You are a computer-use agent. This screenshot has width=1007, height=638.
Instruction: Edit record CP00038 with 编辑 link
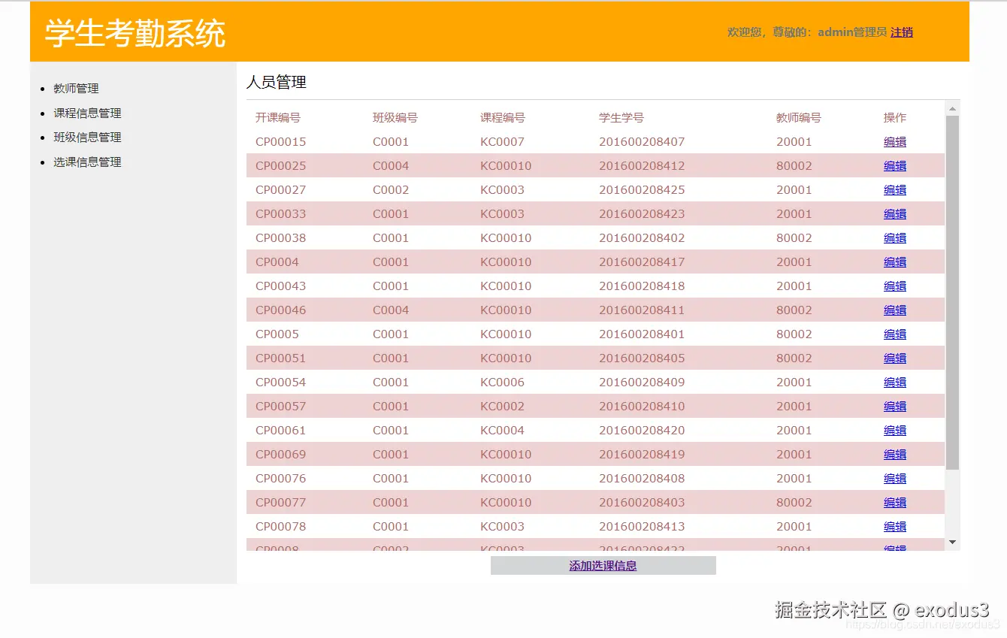tap(895, 238)
